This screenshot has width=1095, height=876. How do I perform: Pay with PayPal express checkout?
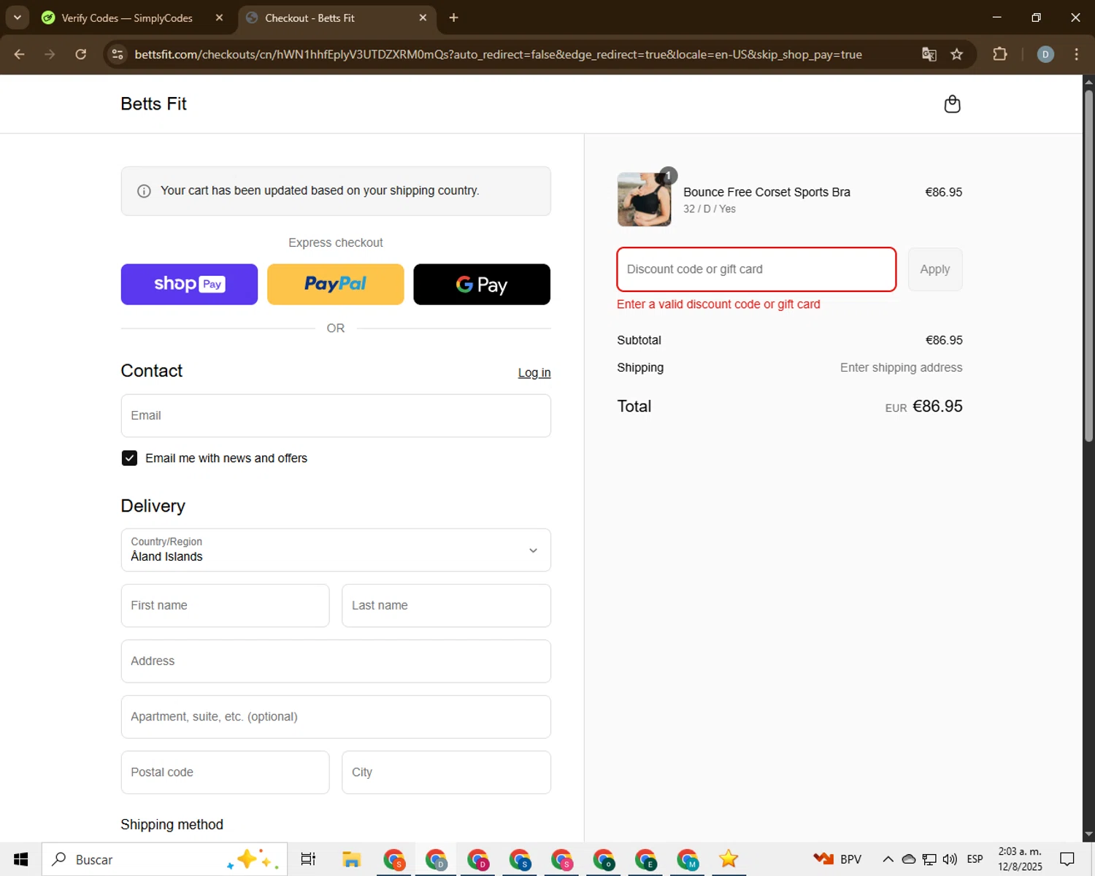(x=336, y=284)
